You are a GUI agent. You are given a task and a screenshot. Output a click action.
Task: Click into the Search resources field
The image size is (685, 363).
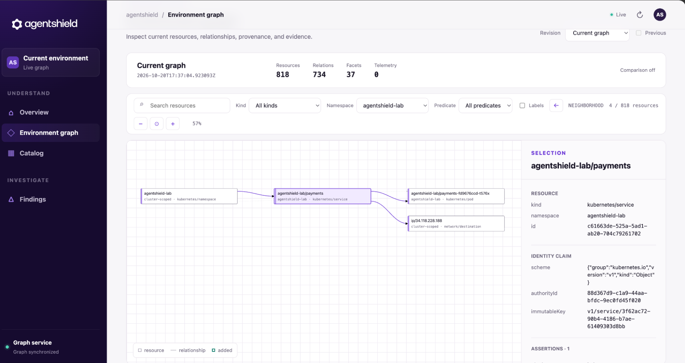(x=182, y=105)
